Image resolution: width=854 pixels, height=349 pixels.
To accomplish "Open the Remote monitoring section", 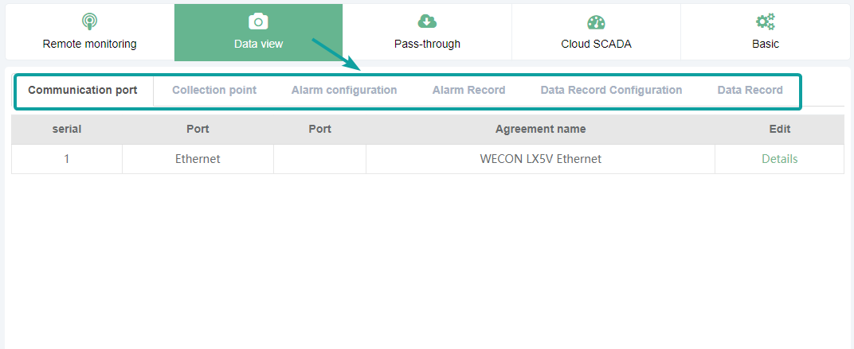I will (89, 44).
